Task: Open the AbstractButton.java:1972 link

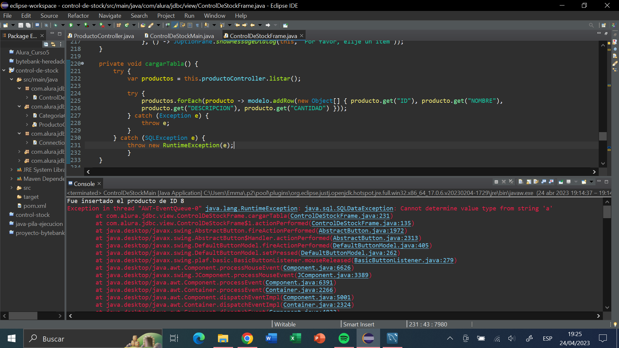Action: 361,230
